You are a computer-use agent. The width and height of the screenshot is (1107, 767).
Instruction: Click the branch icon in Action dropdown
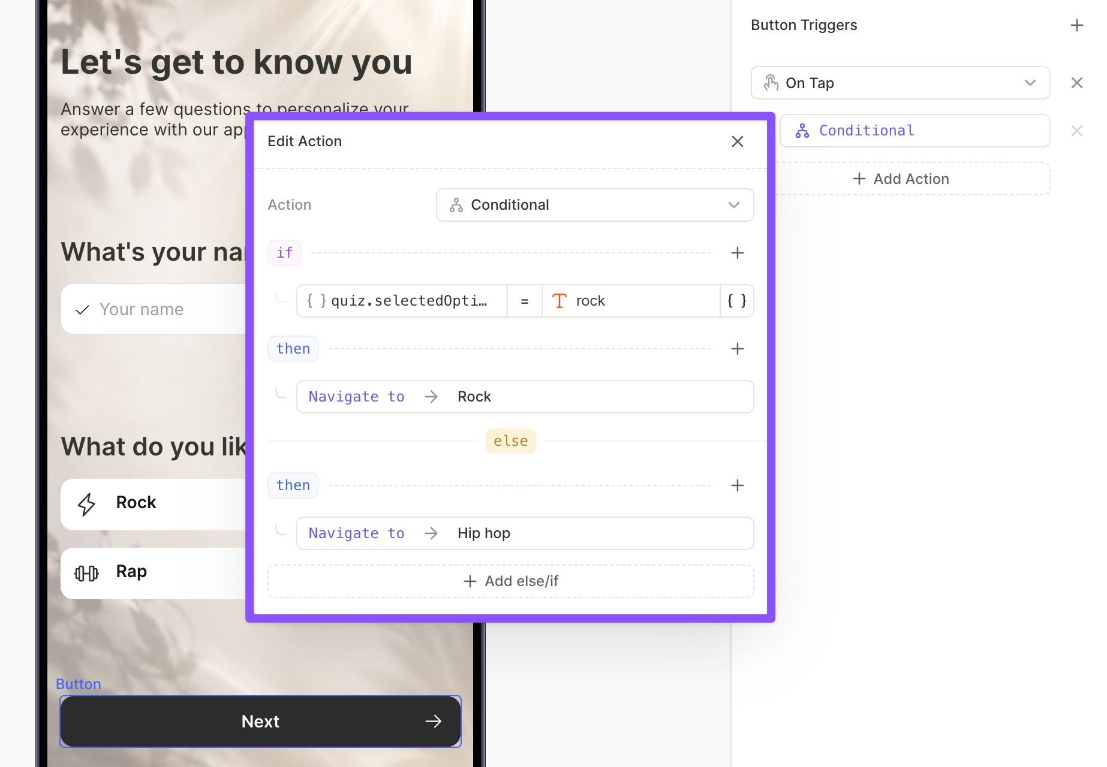[x=456, y=205]
